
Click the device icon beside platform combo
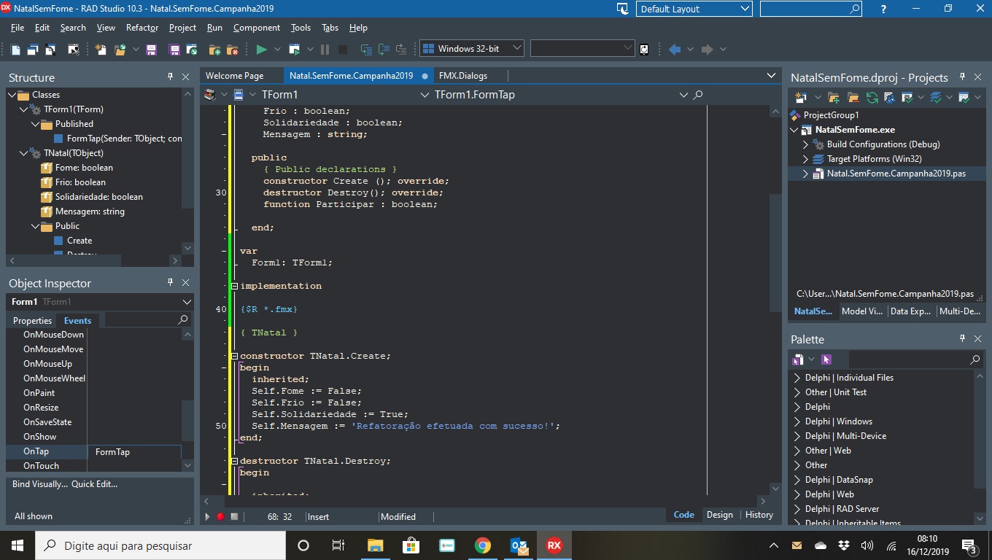[644, 49]
